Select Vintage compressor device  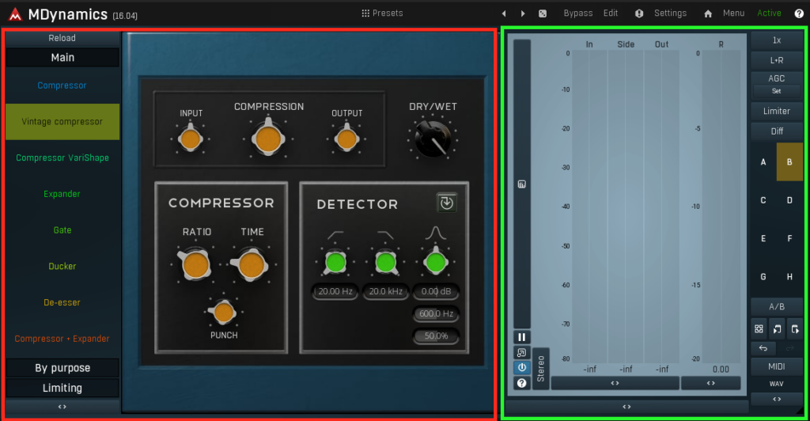pyautogui.click(x=62, y=121)
